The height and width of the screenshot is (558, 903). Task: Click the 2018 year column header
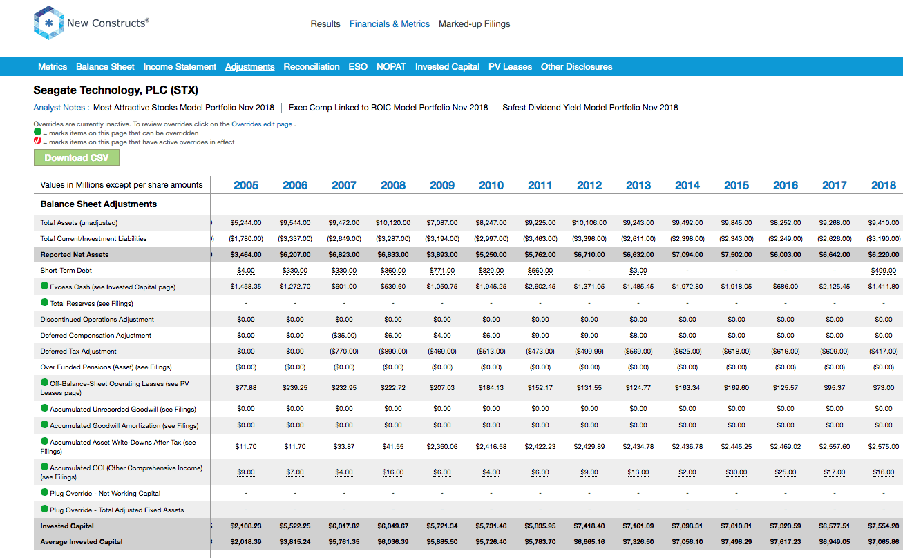(x=884, y=185)
